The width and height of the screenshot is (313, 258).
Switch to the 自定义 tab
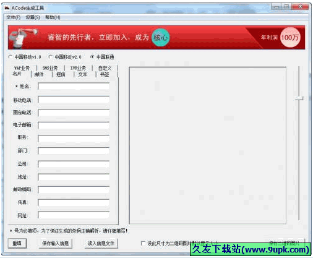[105, 68]
